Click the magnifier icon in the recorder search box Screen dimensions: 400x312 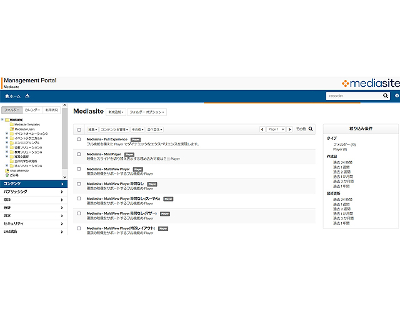click(386, 95)
